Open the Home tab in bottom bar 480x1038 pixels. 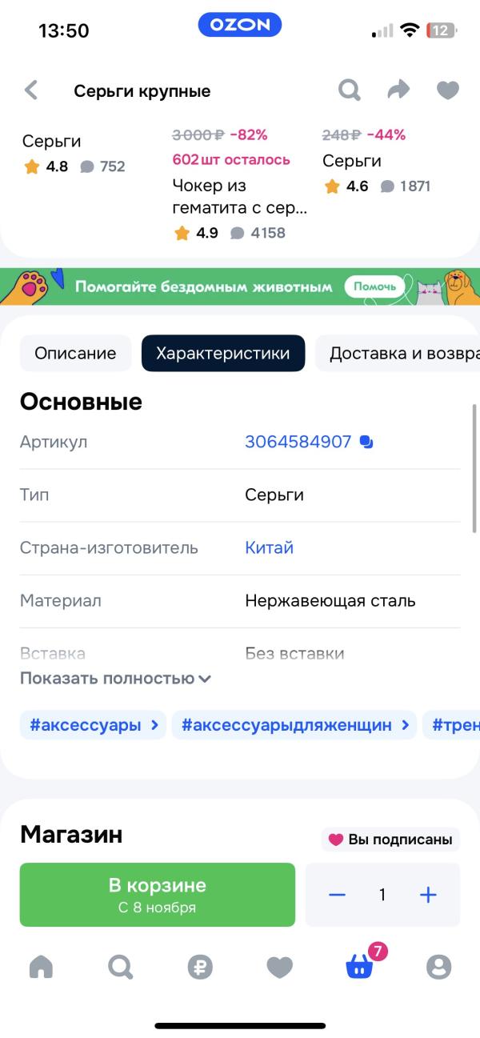click(x=41, y=967)
